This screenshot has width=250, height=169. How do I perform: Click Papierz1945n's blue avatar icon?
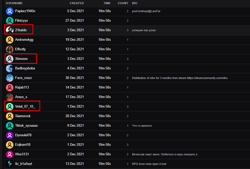(x=10, y=11)
